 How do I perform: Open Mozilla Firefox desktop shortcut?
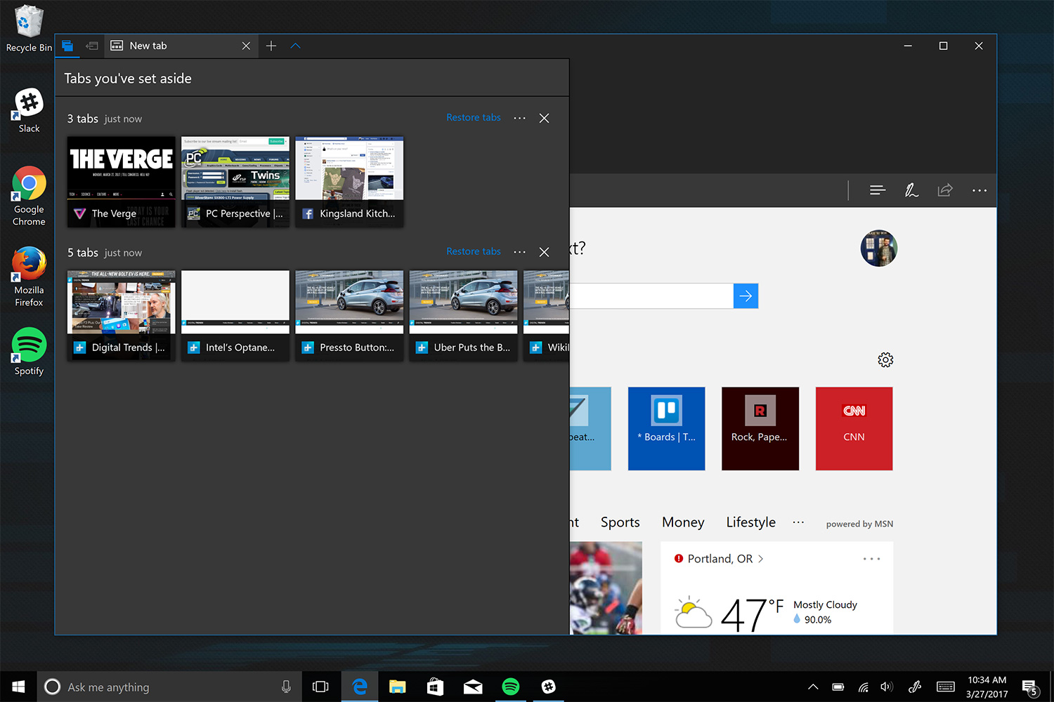click(29, 277)
